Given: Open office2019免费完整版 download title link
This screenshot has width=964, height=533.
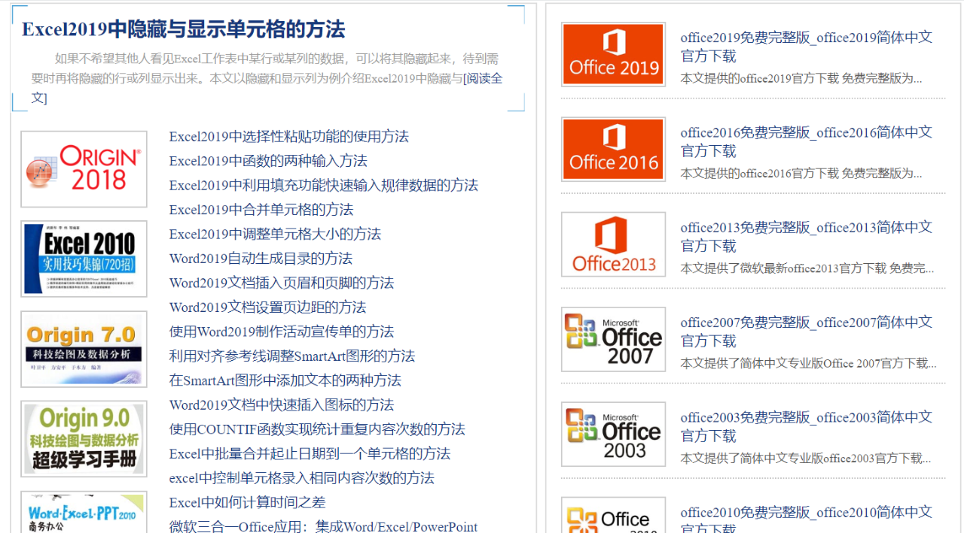Looking at the screenshot, I should (807, 47).
